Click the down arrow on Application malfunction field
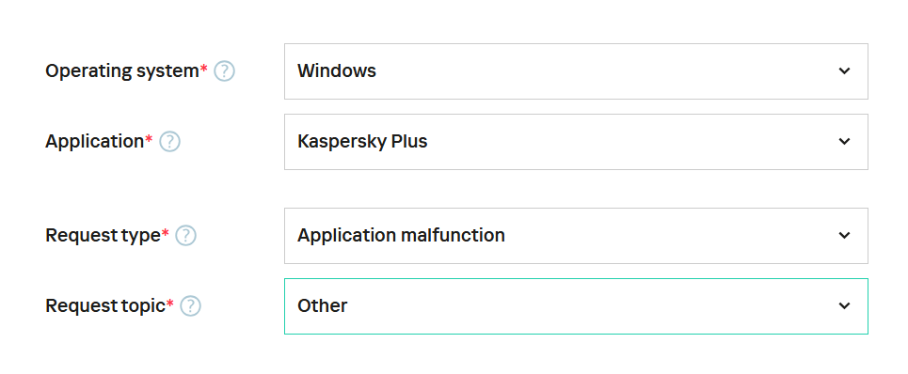 click(x=844, y=236)
